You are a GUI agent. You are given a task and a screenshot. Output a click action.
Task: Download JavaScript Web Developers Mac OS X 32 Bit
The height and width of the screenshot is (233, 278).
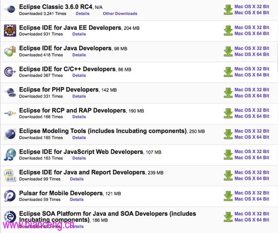click(x=252, y=152)
